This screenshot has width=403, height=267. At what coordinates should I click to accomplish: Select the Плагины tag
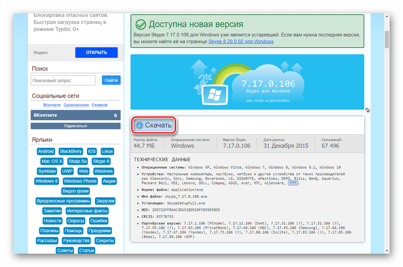(49, 231)
